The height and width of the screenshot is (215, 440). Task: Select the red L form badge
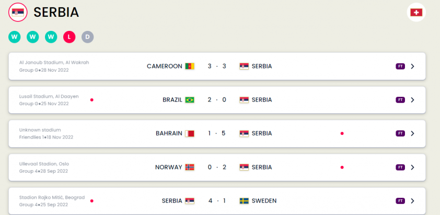click(70, 37)
